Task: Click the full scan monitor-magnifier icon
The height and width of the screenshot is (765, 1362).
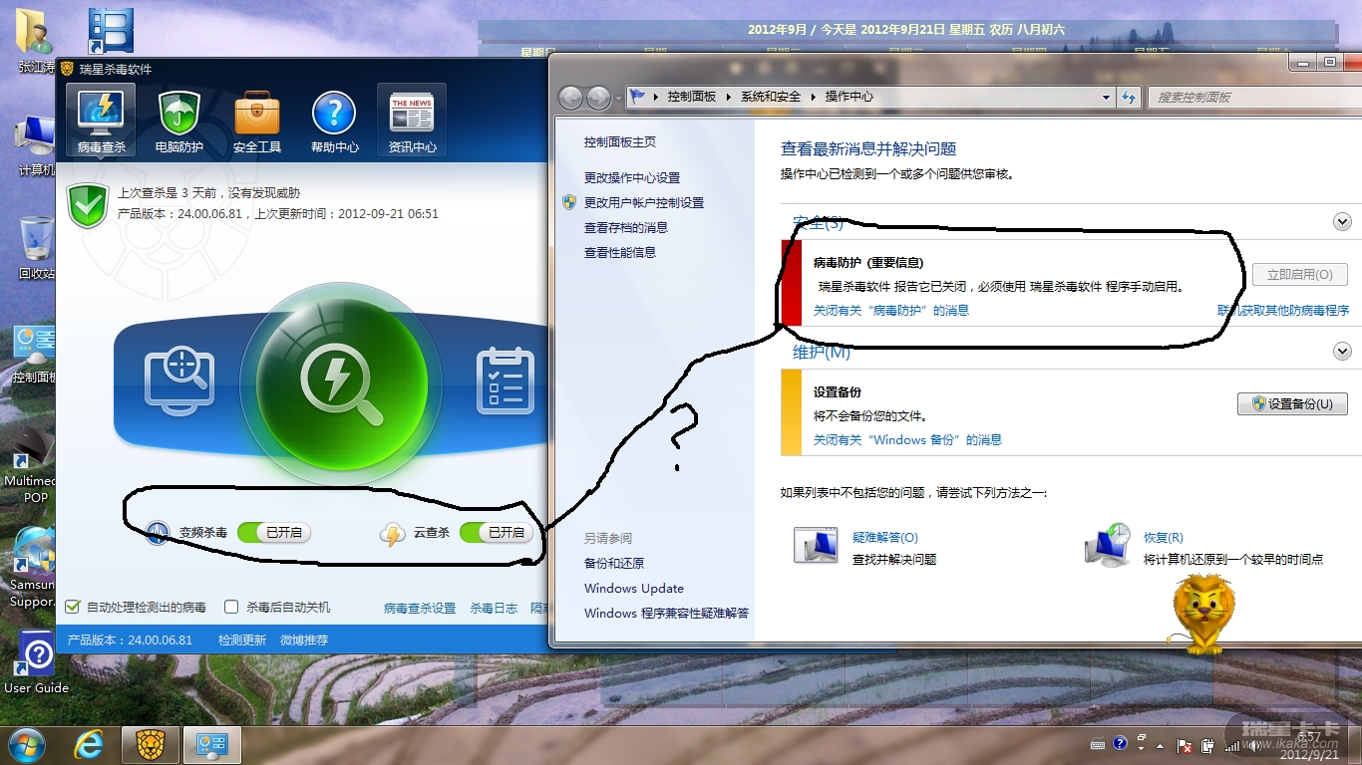Action: [177, 381]
